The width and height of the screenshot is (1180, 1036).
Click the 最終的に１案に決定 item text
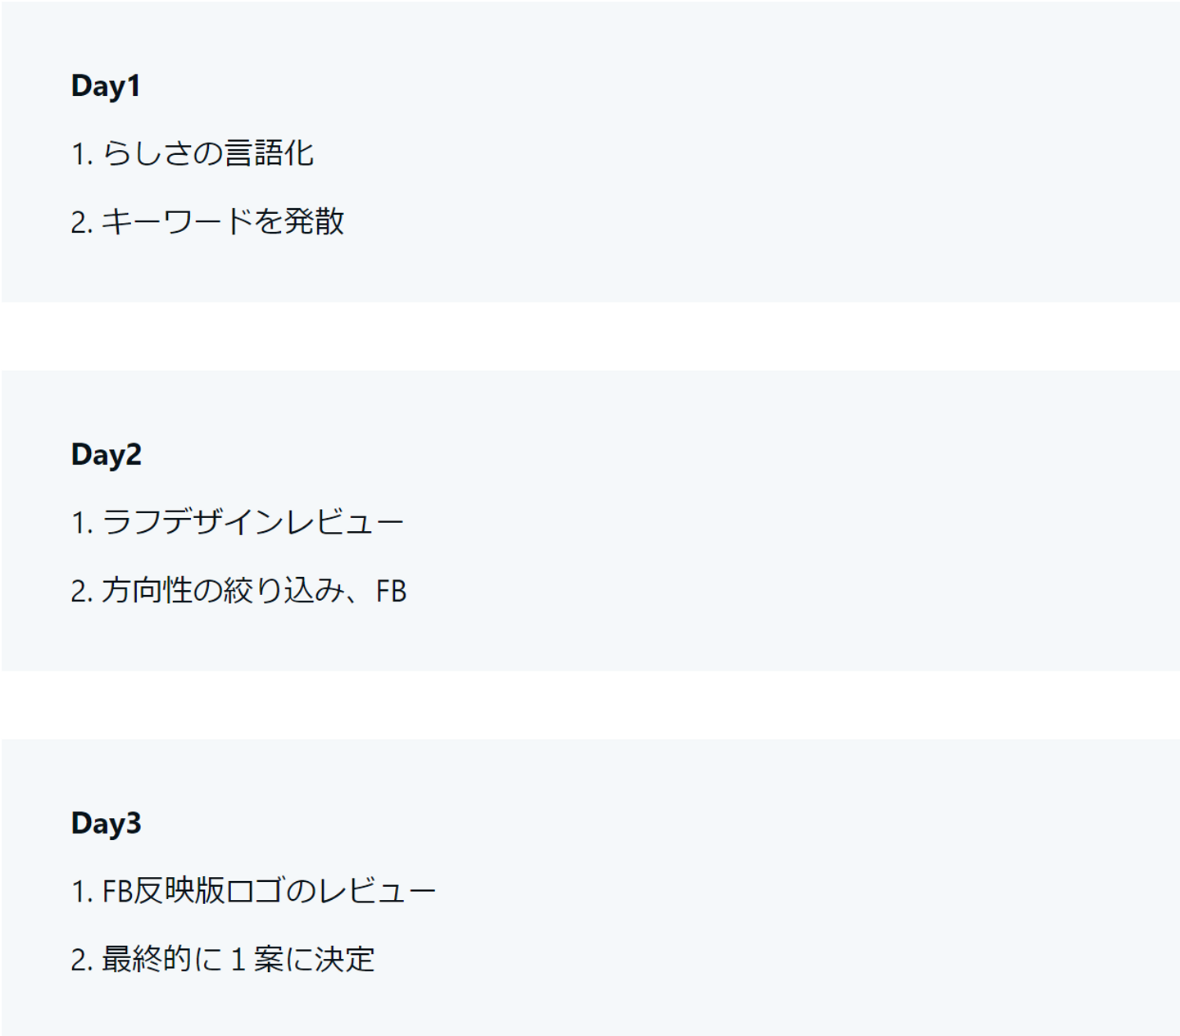[x=238, y=960]
